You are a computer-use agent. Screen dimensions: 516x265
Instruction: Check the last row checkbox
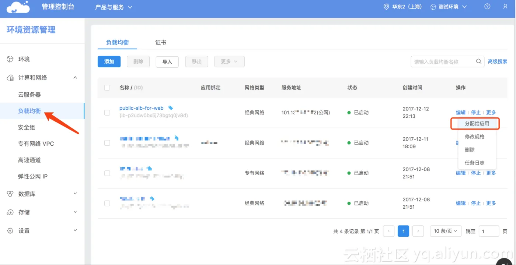coord(107,203)
